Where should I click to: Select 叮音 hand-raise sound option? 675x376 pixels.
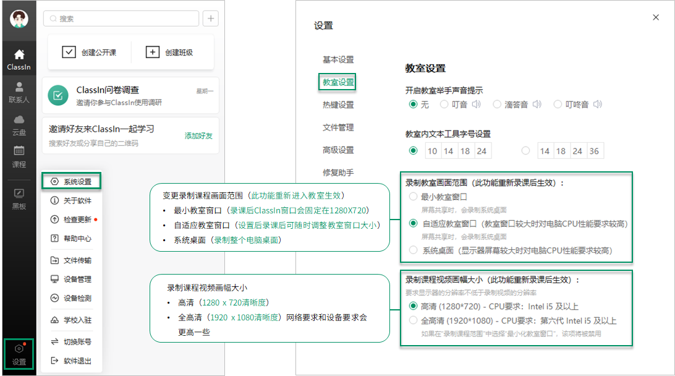click(444, 105)
